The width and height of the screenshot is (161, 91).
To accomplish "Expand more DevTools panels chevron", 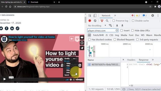I will pyautogui.click(x=115, y=15).
